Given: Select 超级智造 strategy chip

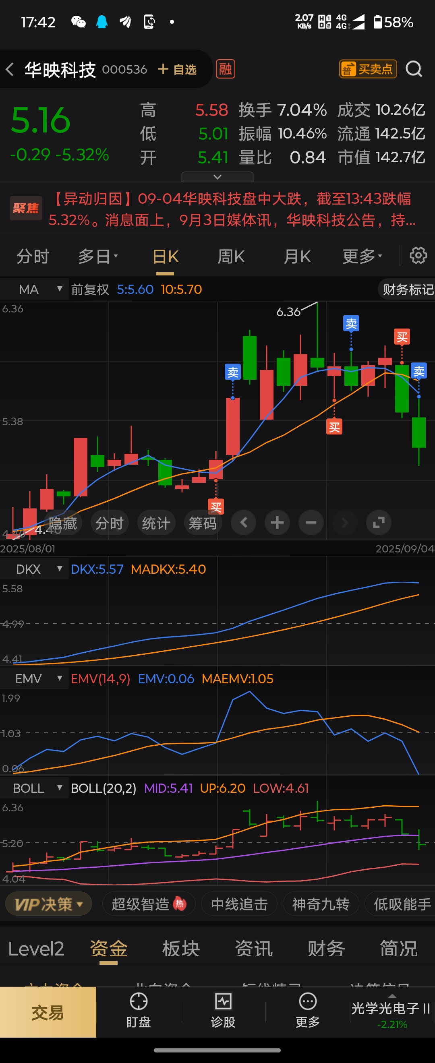Looking at the screenshot, I should click(x=149, y=904).
